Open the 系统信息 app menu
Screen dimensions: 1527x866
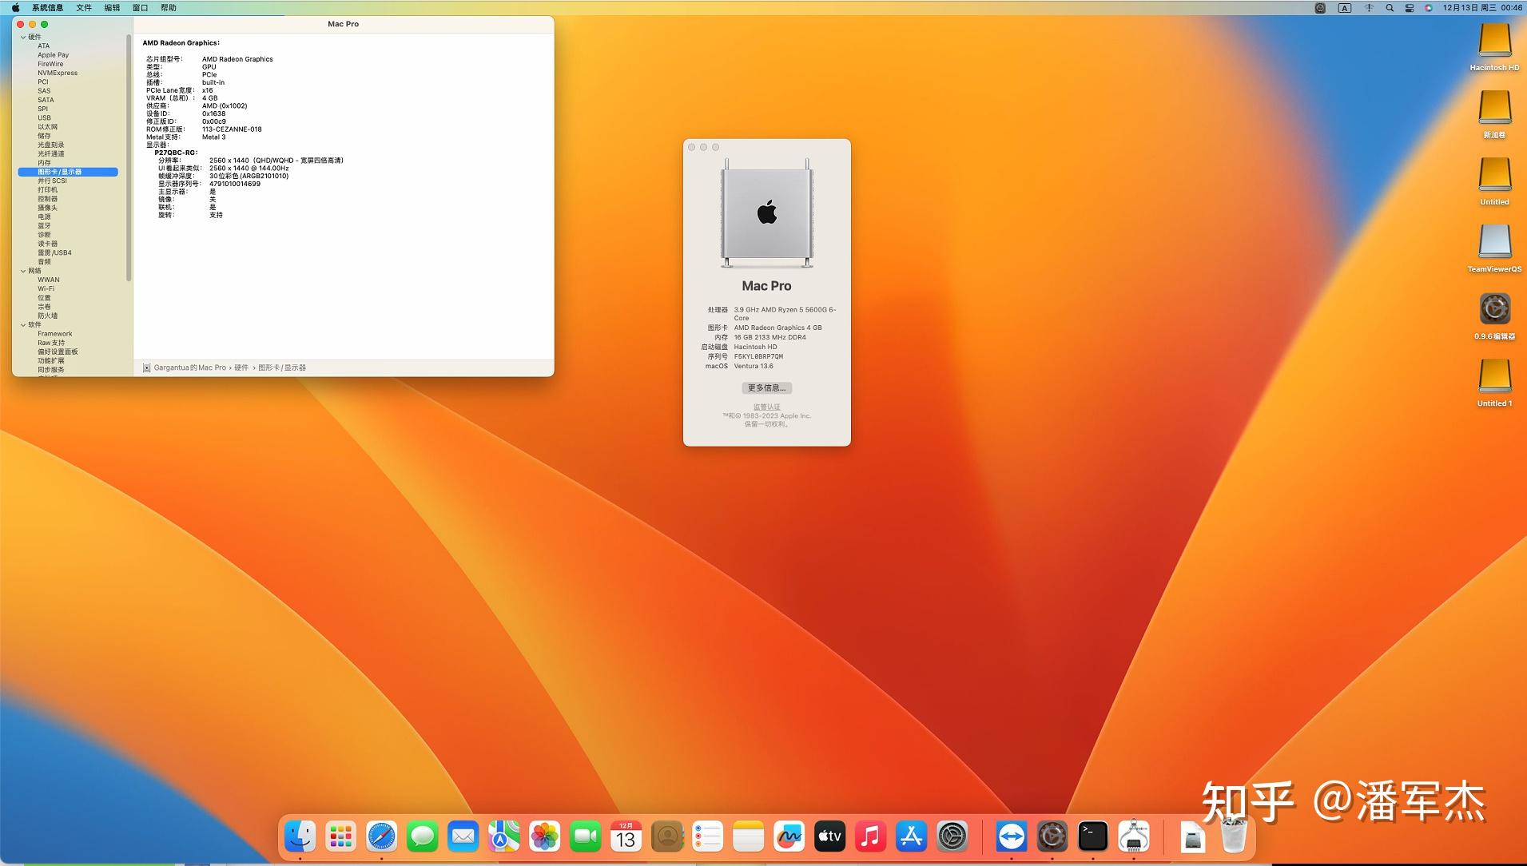coord(47,8)
